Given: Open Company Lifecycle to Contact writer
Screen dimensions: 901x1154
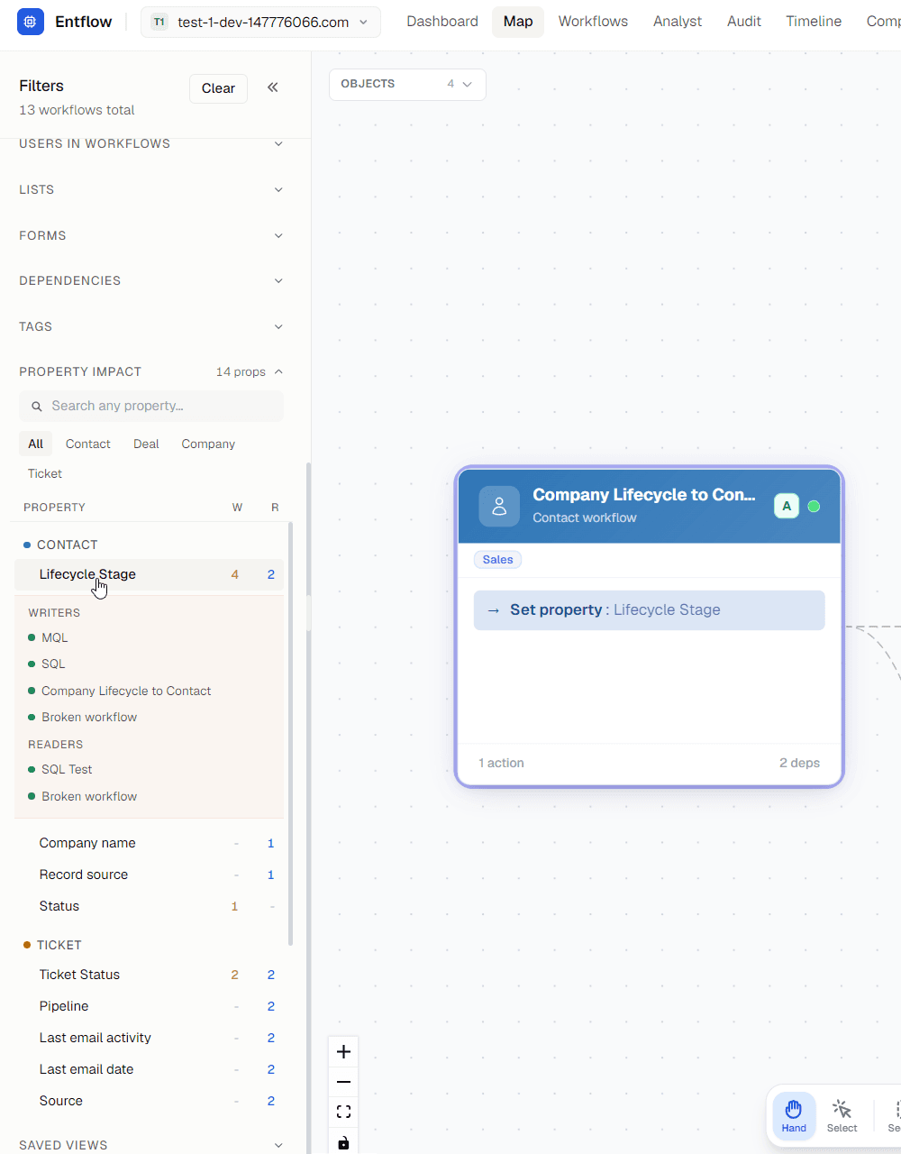Looking at the screenshot, I should click(x=126, y=691).
